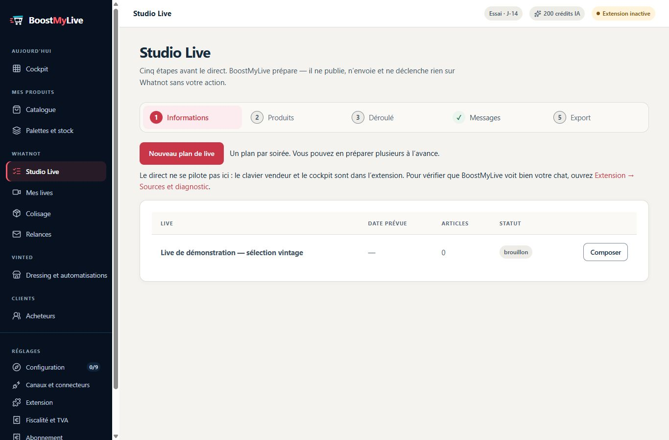This screenshot has width=669, height=440.
Task: Click the Configuration compass icon
Action: (x=17, y=367)
